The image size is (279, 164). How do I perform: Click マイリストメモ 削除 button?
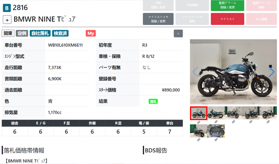[x=192, y=19]
